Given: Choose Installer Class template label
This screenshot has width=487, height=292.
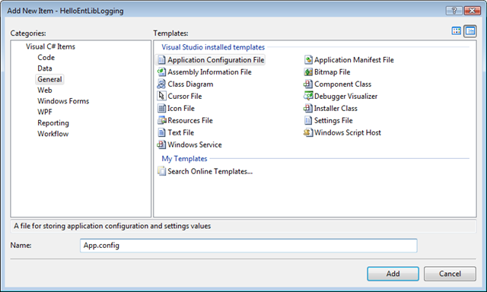Looking at the screenshot, I should coord(336,108).
